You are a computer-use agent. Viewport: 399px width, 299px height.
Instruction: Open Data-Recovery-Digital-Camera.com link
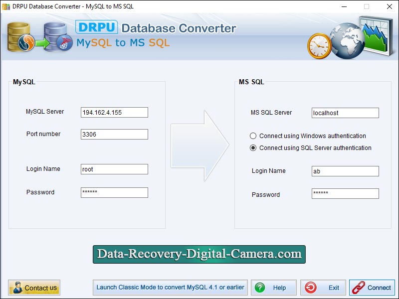[199, 254]
